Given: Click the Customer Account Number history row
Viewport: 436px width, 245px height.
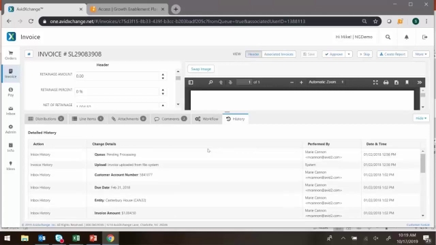Looking at the screenshot, I should pyautogui.click(x=224, y=175).
